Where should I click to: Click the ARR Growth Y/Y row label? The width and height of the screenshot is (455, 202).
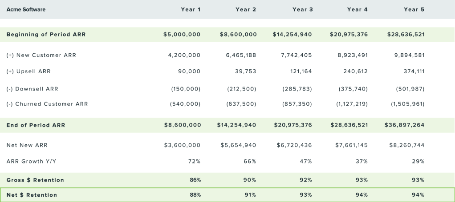tap(32, 161)
